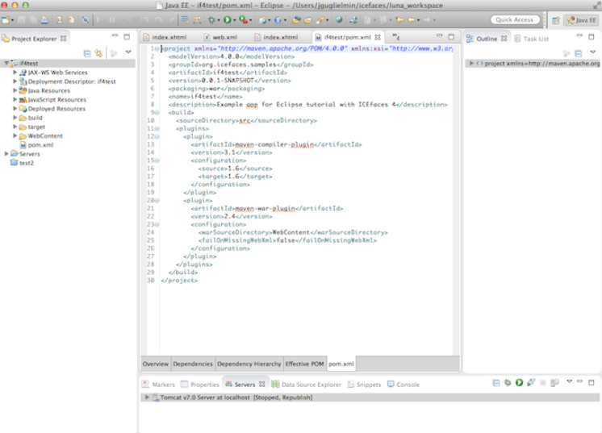Open pom.xml in Project Explorer
Viewport: 602px width, 433px height.
pos(40,144)
